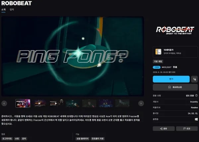The width and height of the screenshot is (199, 142).
Task: Select the sixth purple screenshot thumbnail
Action: coord(106,103)
